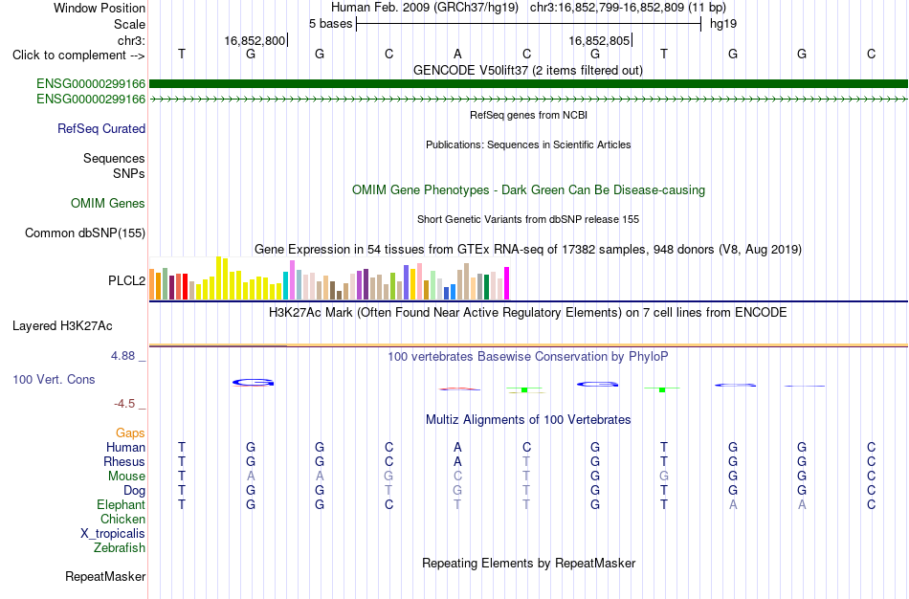The width and height of the screenshot is (909, 599).
Task: Open the SNPs track label
Action: [129, 173]
